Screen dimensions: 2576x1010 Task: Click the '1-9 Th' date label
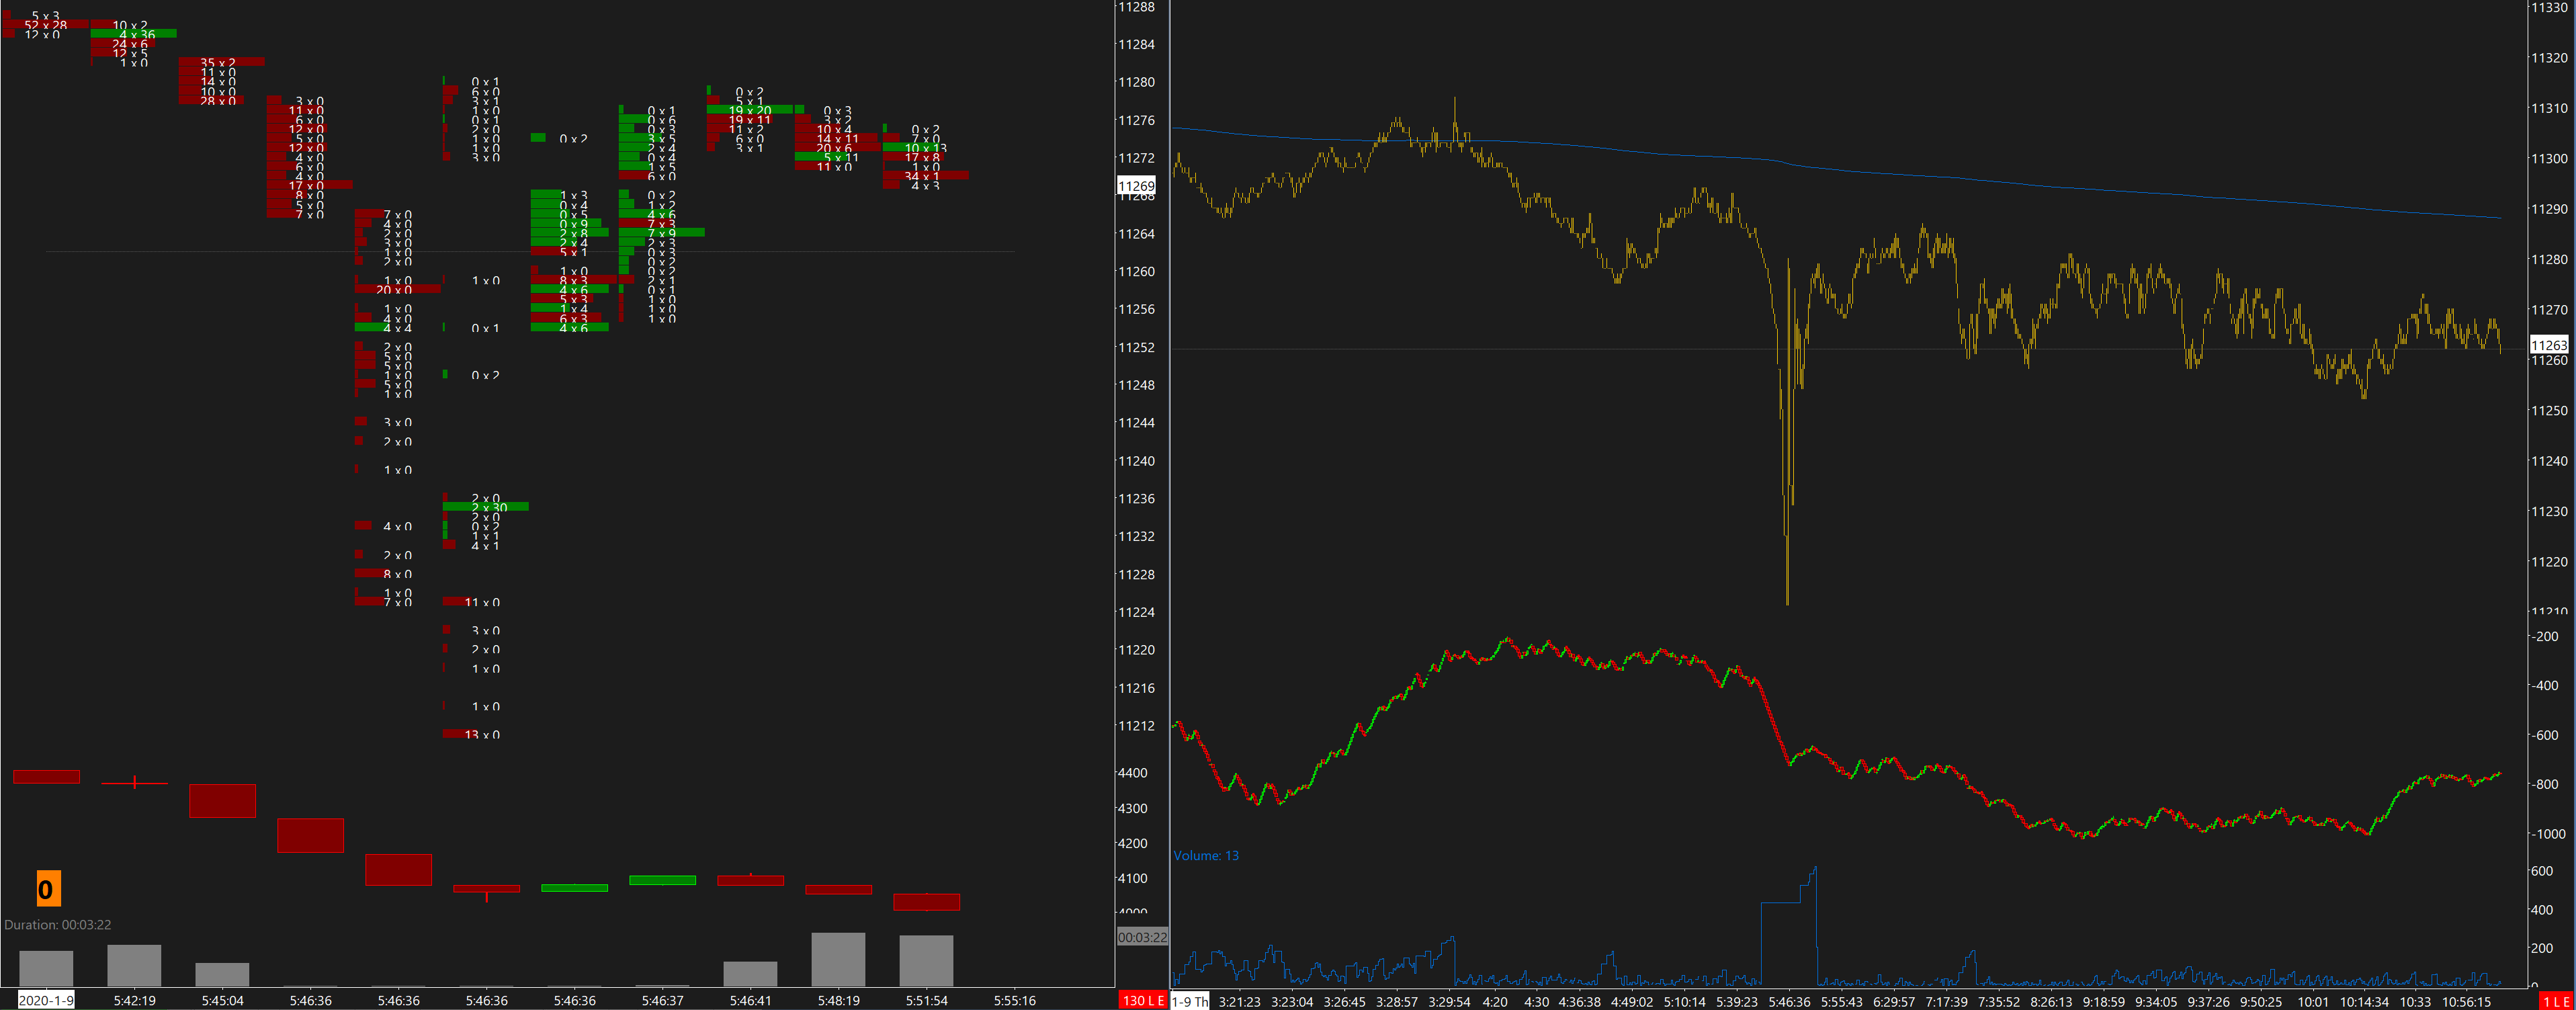1190,1001
